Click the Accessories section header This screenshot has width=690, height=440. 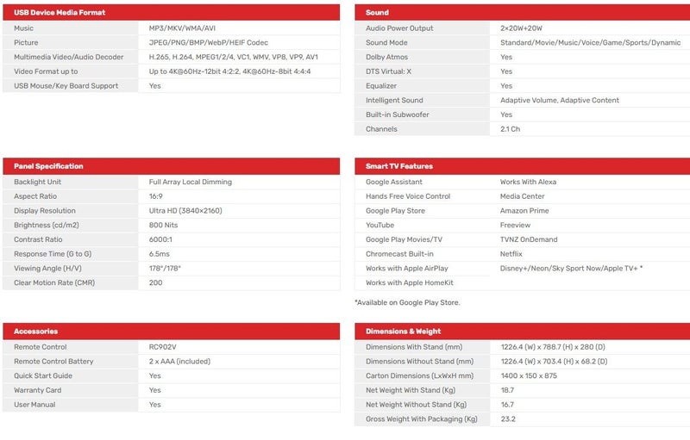coord(35,331)
